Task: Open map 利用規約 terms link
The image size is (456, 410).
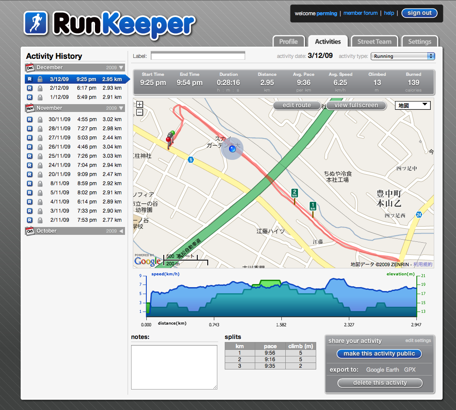Action: click(422, 264)
